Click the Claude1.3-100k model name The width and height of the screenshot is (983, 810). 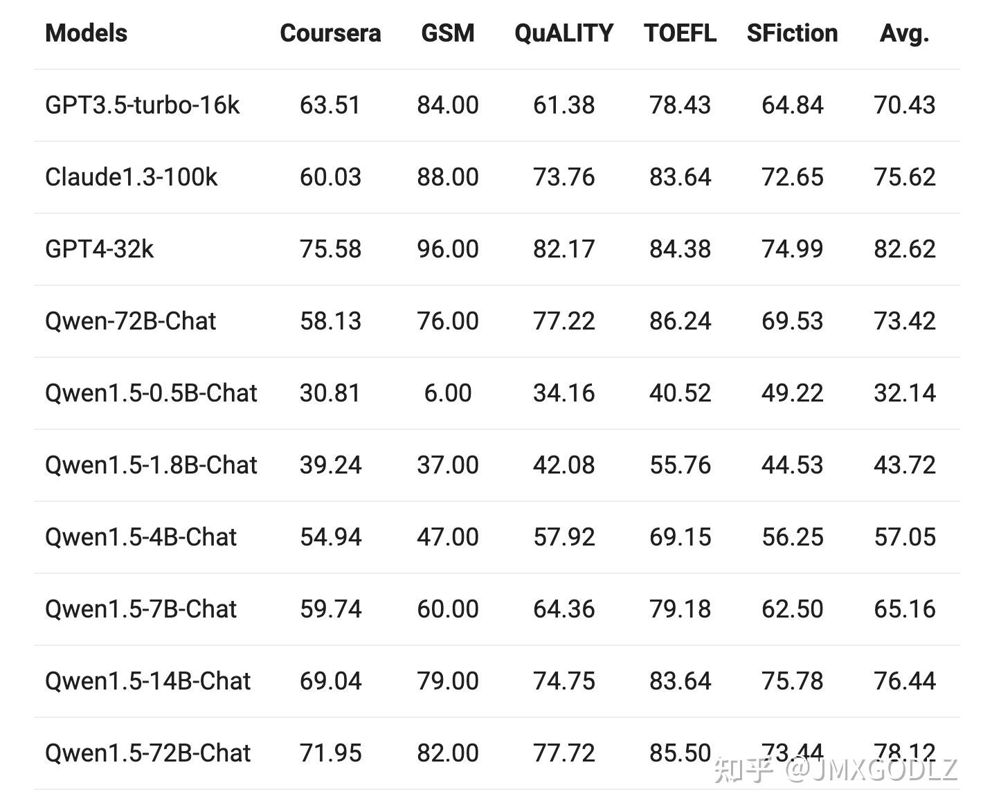131,177
